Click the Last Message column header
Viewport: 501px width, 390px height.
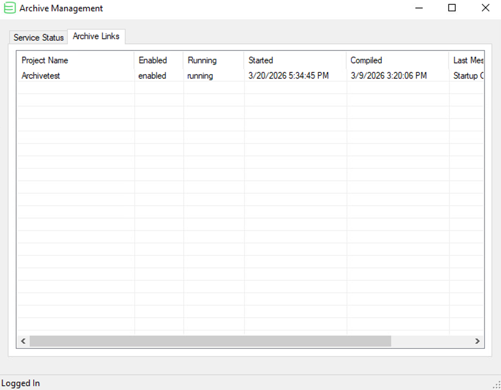467,60
